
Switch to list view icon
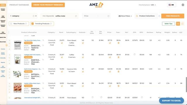coord(178,24)
